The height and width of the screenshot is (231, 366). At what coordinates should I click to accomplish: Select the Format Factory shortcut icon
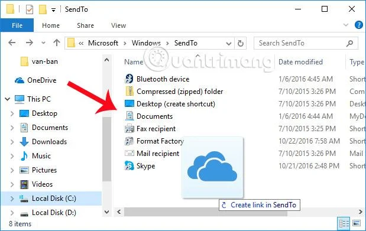pyautogui.click(x=129, y=141)
